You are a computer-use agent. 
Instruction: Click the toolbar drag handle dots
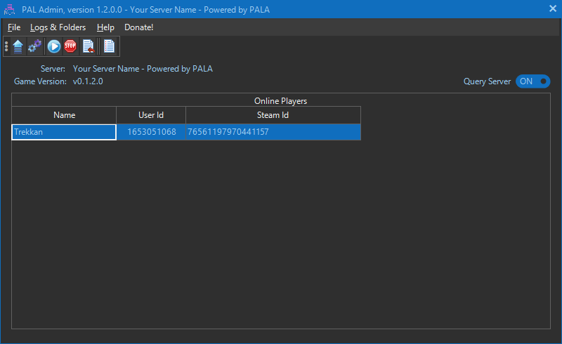tap(6, 47)
